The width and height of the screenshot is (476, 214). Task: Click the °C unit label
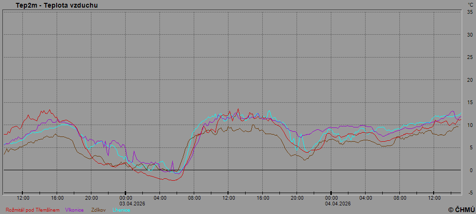470,5
